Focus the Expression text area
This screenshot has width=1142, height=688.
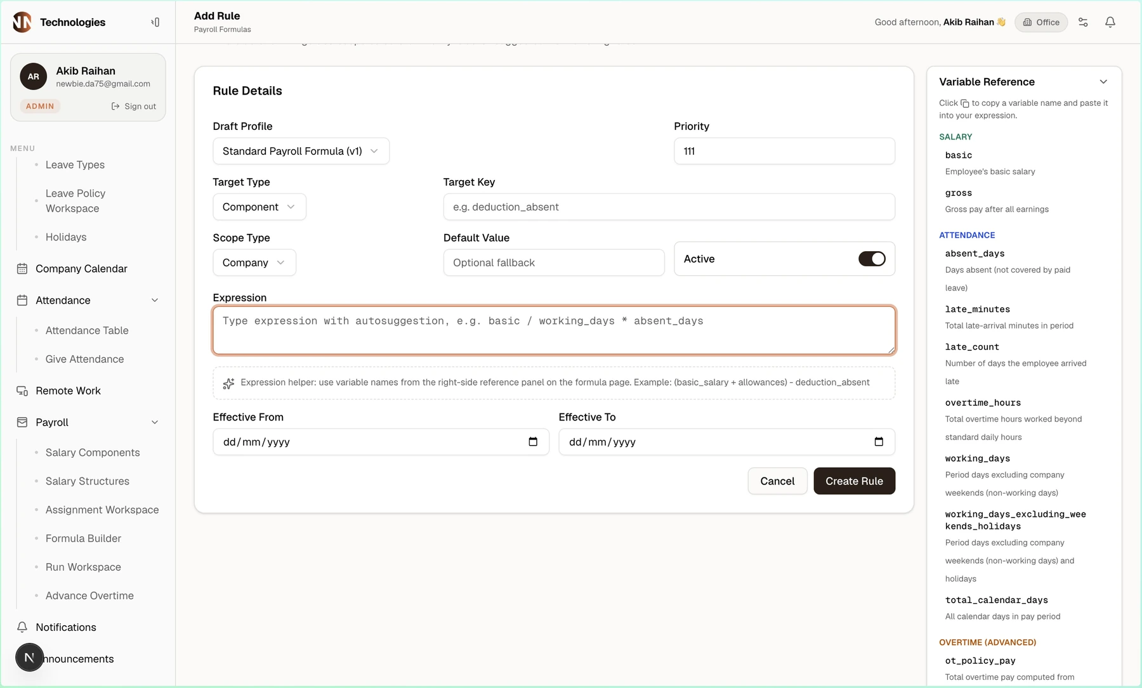554,330
